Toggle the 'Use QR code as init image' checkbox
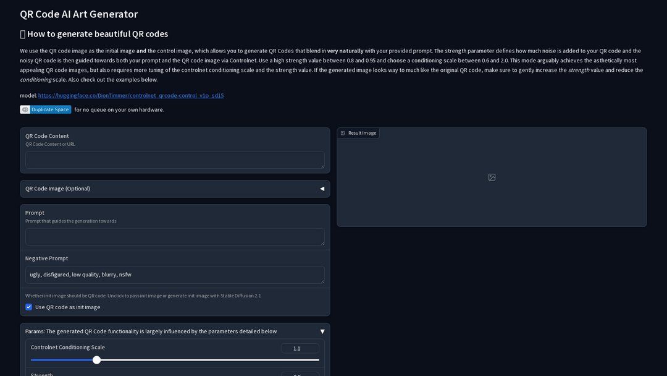 [28, 307]
